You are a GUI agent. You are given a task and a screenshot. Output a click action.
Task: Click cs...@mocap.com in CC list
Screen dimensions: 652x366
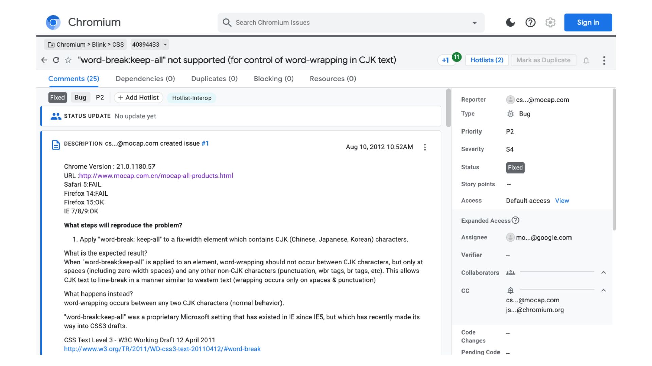tap(532, 300)
